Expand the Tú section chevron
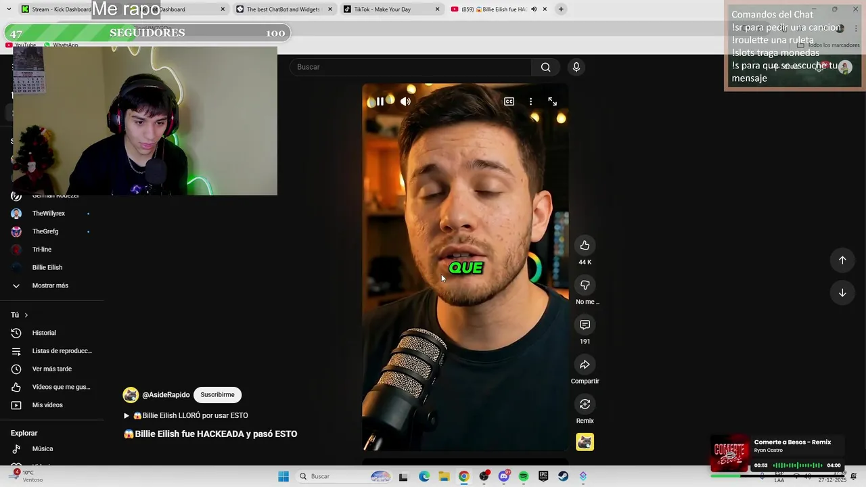The height and width of the screenshot is (487, 866). (x=26, y=315)
